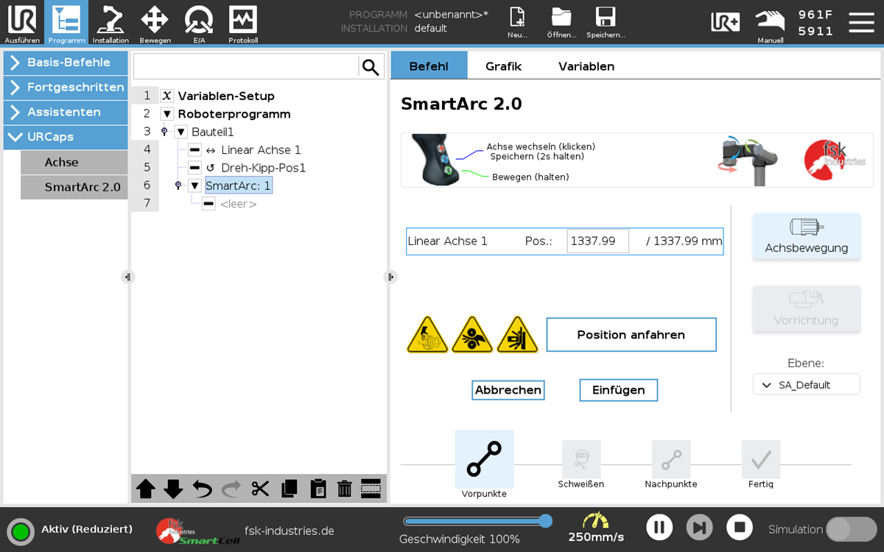The height and width of the screenshot is (552, 884).
Task: Click the Linear Achse 1 position field
Action: click(597, 241)
